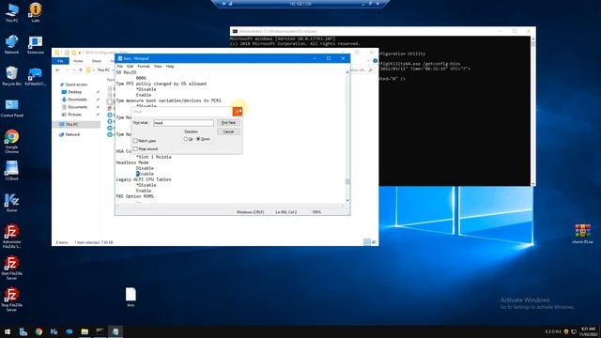
Task: Open the Notepad Edit menu
Action: click(x=130, y=67)
